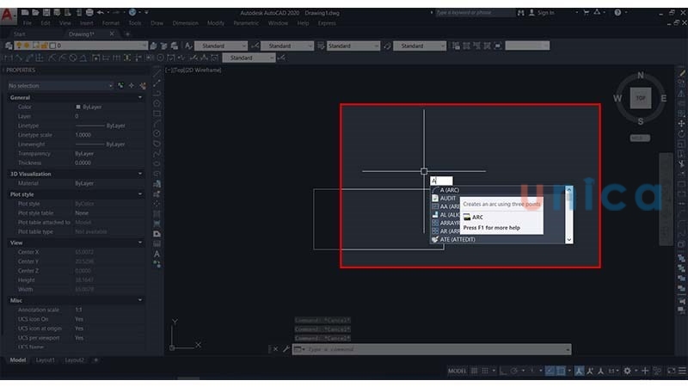Toggle the drawing grid display

click(x=476, y=371)
